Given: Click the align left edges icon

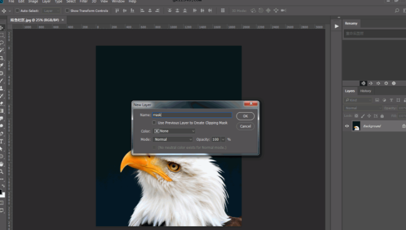Looking at the screenshot, I should [x=142, y=10].
